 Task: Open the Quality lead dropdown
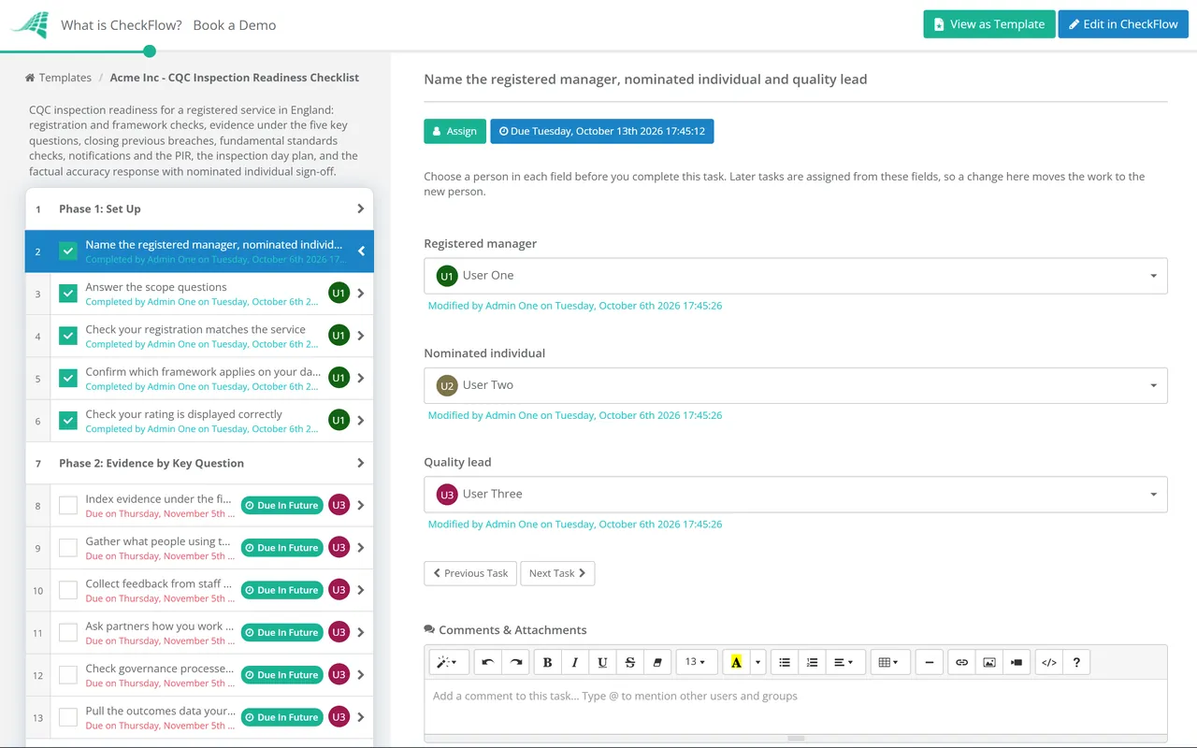[796, 494]
